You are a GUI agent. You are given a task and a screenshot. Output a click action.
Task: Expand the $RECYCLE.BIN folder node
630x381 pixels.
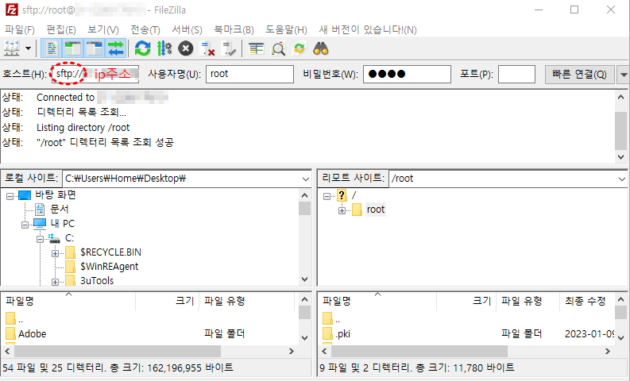(55, 253)
